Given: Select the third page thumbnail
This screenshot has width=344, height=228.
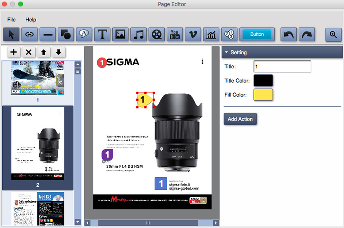Looking at the screenshot, I should click(x=38, y=209).
